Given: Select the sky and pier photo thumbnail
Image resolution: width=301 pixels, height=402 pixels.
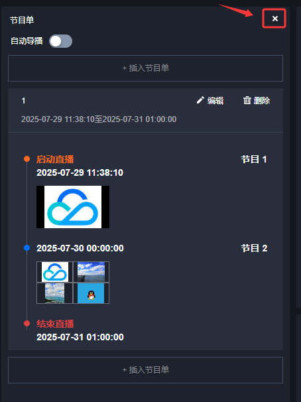Looking at the screenshot, I should coord(91,272).
